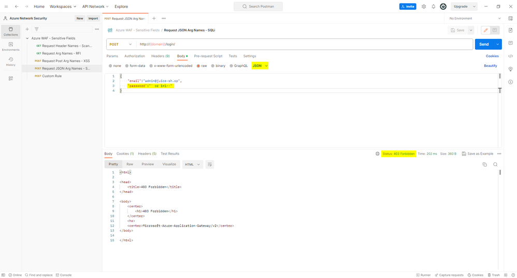517x278 pixels.
Task: Click the collections filter icon
Action: (x=37, y=30)
